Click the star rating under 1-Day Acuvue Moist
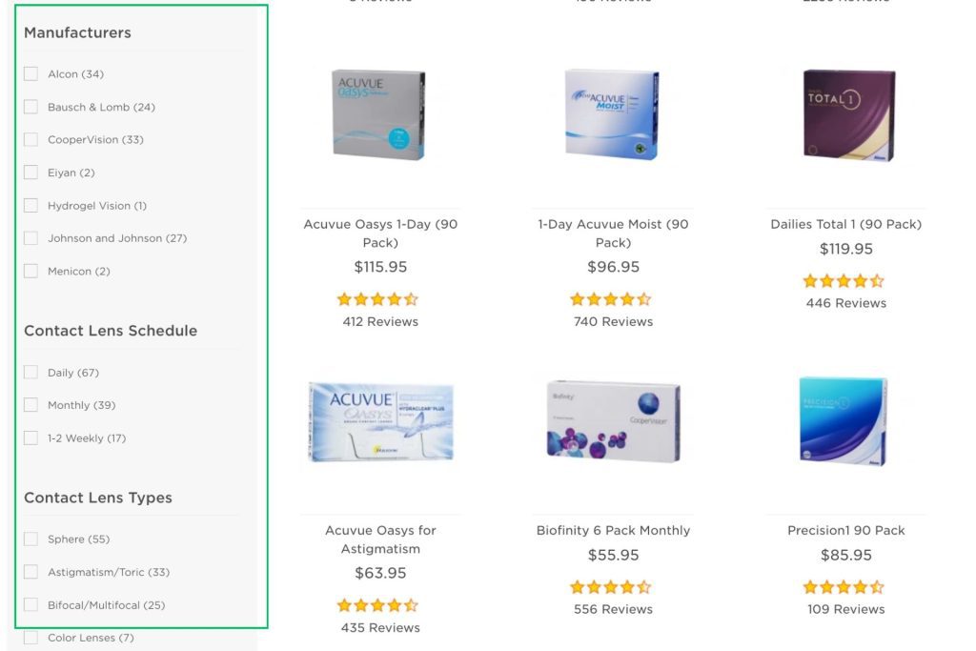Image resolution: width=976 pixels, height=651 pixels. click(x=611, y=298)
